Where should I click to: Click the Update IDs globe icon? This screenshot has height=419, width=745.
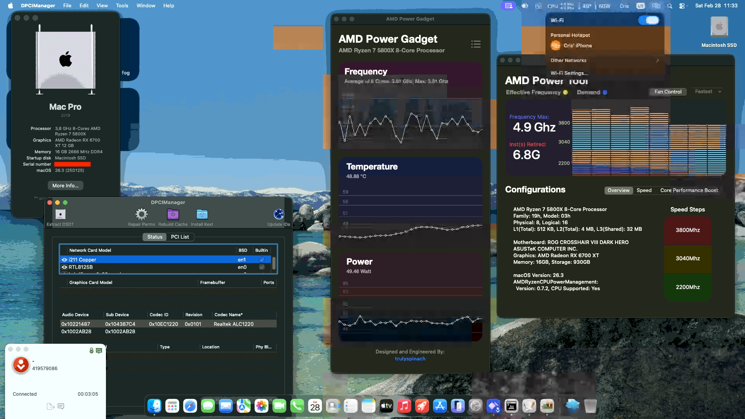[279, 214]
